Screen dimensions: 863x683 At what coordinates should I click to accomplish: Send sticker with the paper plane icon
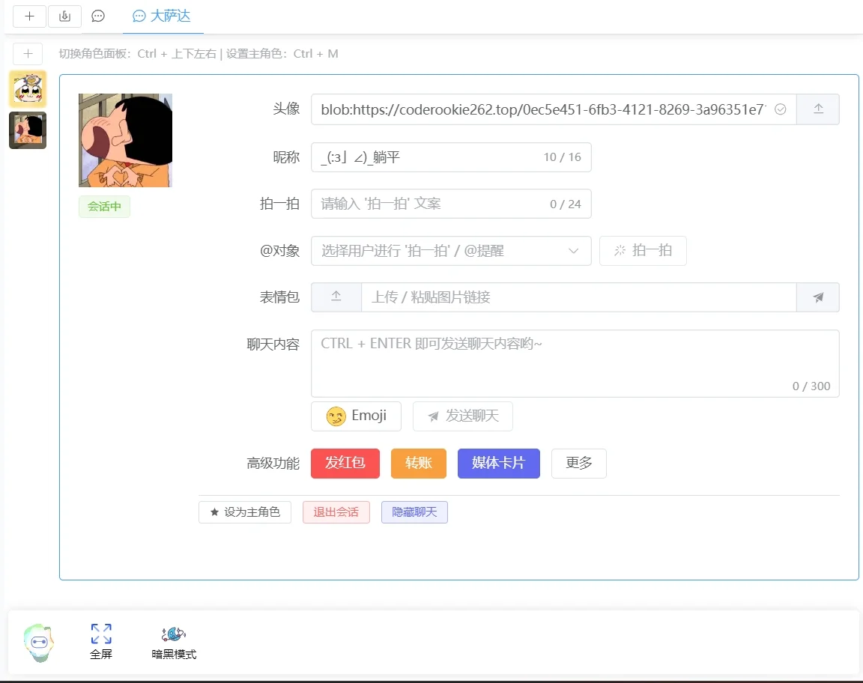pyautogui.click(x=818, y=297)
